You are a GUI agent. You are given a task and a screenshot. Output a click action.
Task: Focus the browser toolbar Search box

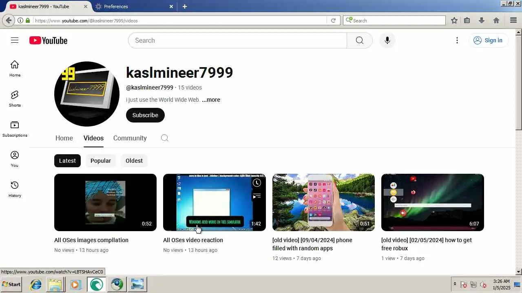tap(394, 20)
